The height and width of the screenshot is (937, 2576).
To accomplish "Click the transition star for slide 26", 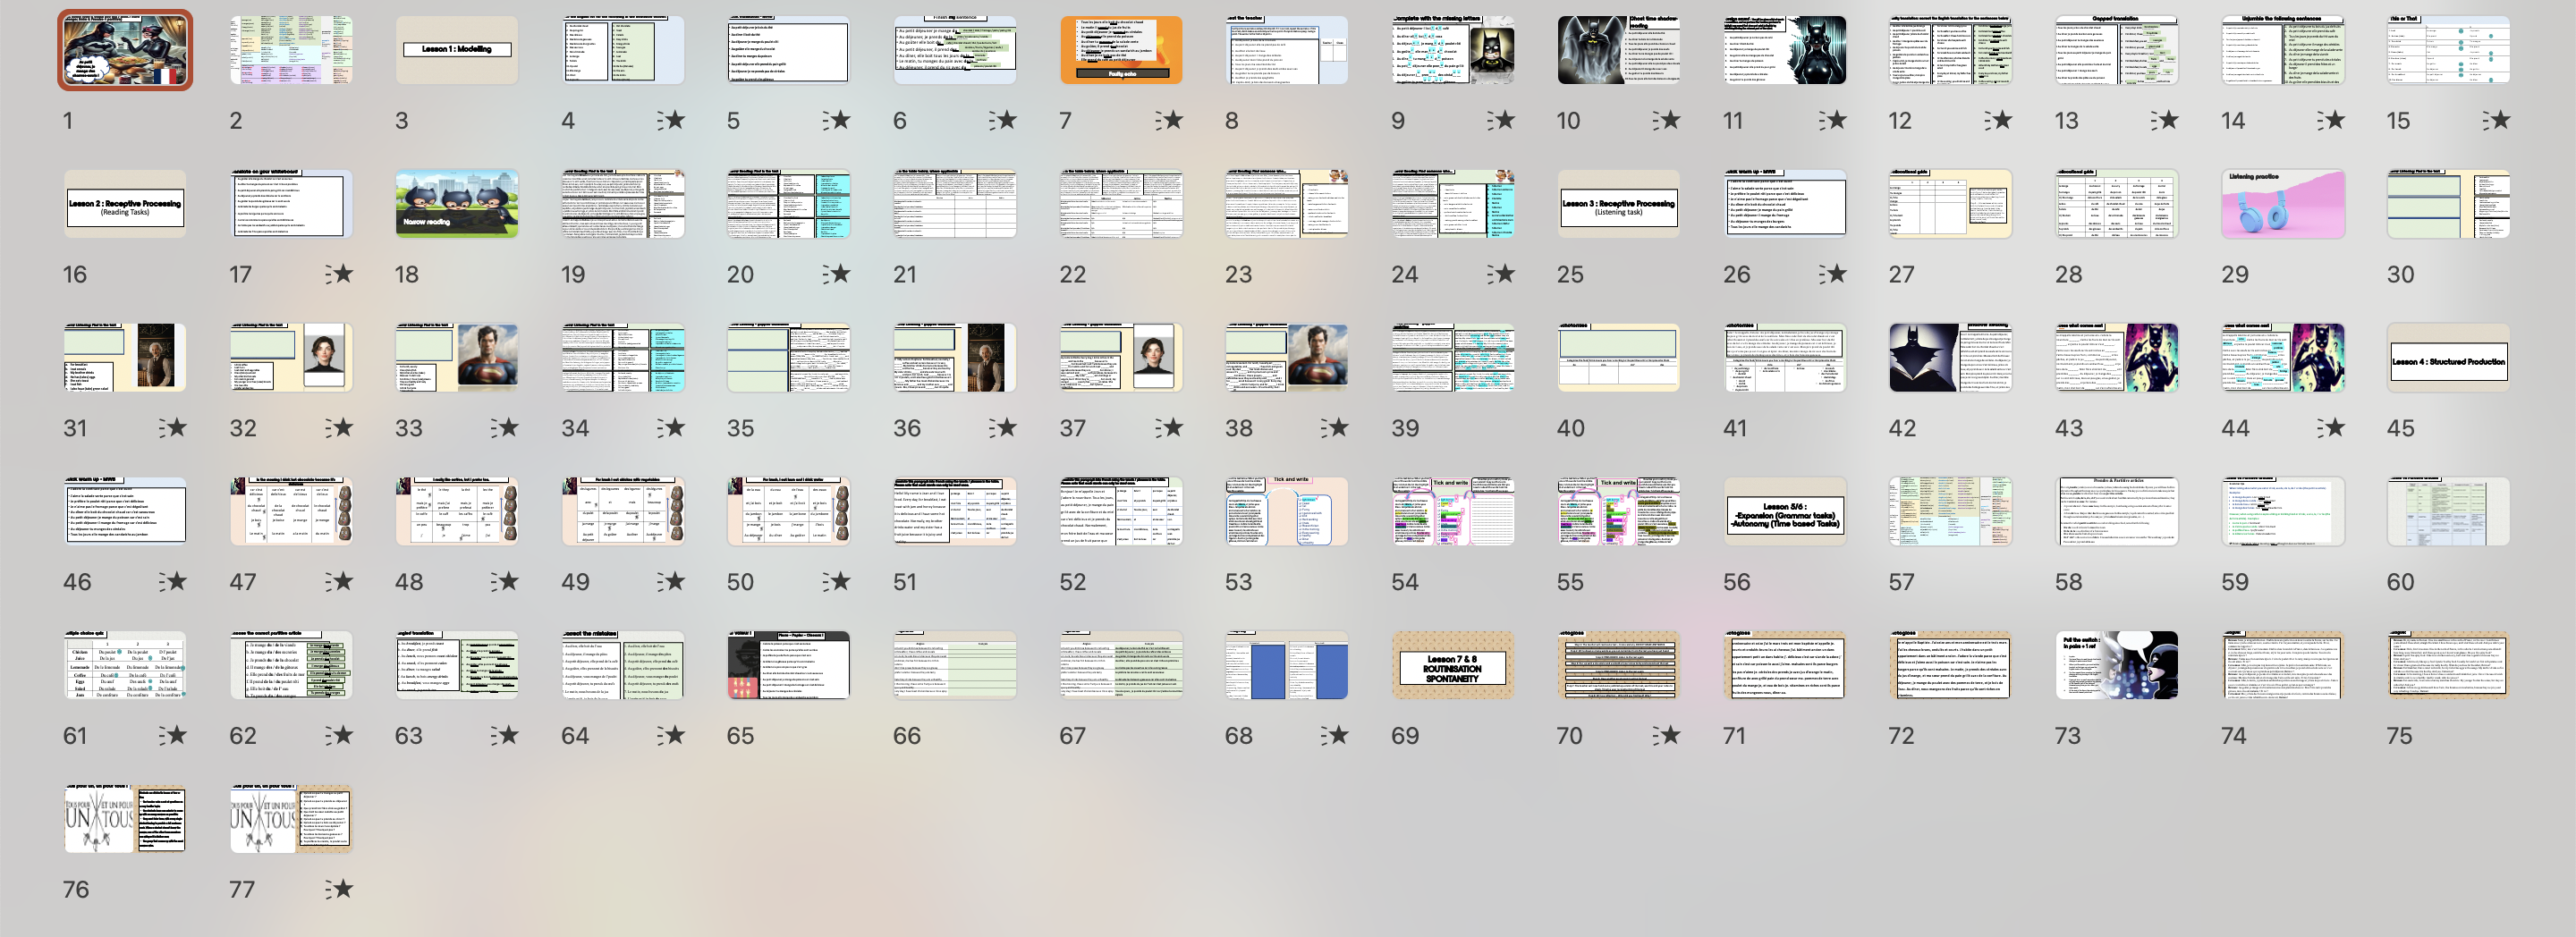I will point(1833,274).
